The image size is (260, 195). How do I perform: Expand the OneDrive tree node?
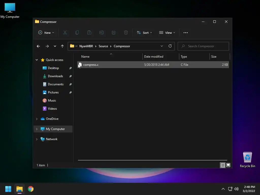coord(37,119)
